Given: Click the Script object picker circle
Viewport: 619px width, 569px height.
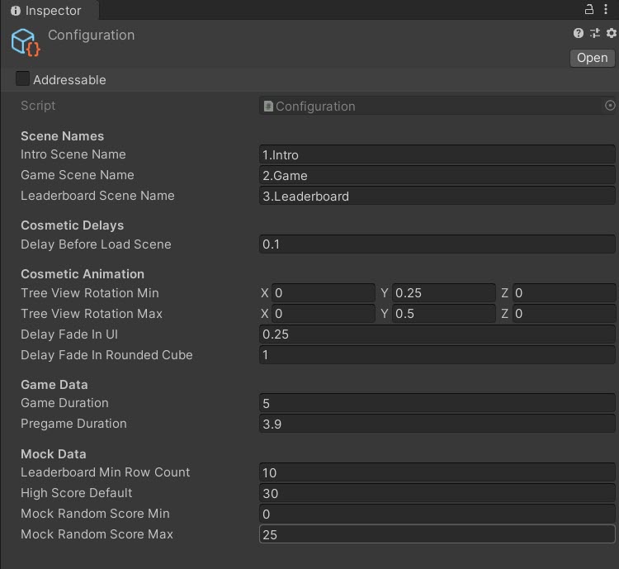Looking at the screenshot, I should pos(610,106).
